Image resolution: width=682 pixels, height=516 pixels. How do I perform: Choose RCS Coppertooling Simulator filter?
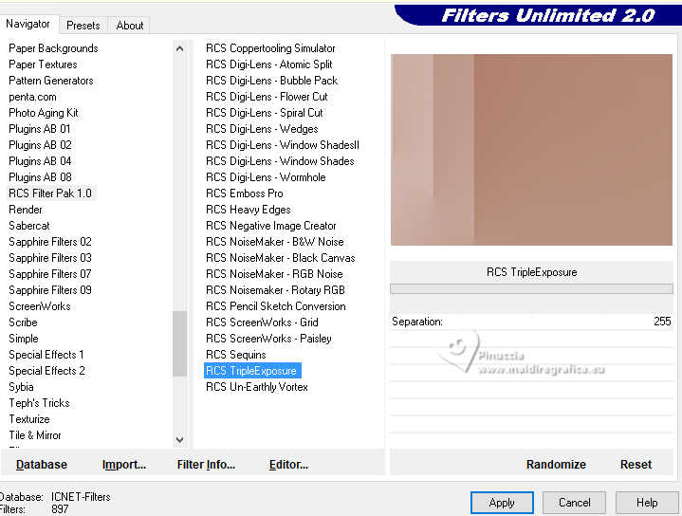click(270, 48)
